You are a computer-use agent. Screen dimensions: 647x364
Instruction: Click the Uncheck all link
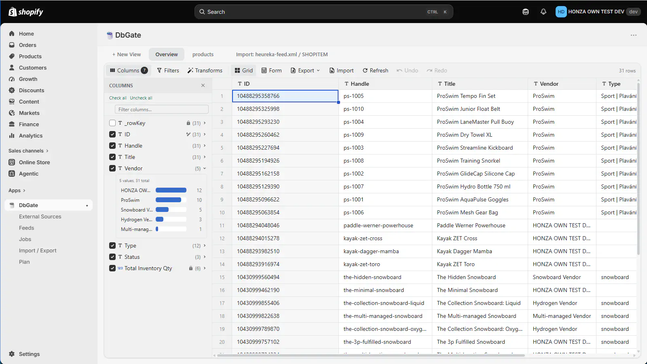tap(141, 98)
